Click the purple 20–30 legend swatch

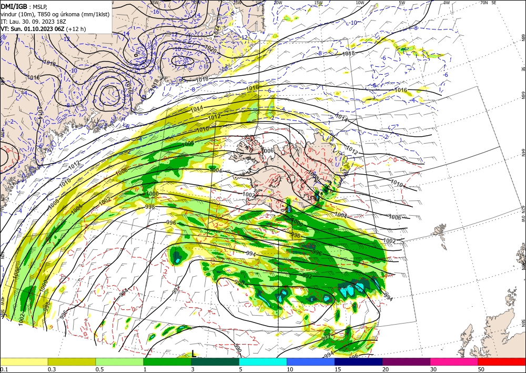(406, 361)
